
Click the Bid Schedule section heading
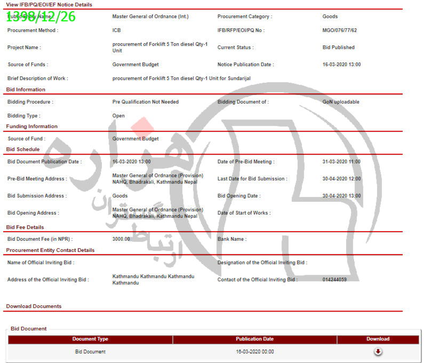coord(23,149)
